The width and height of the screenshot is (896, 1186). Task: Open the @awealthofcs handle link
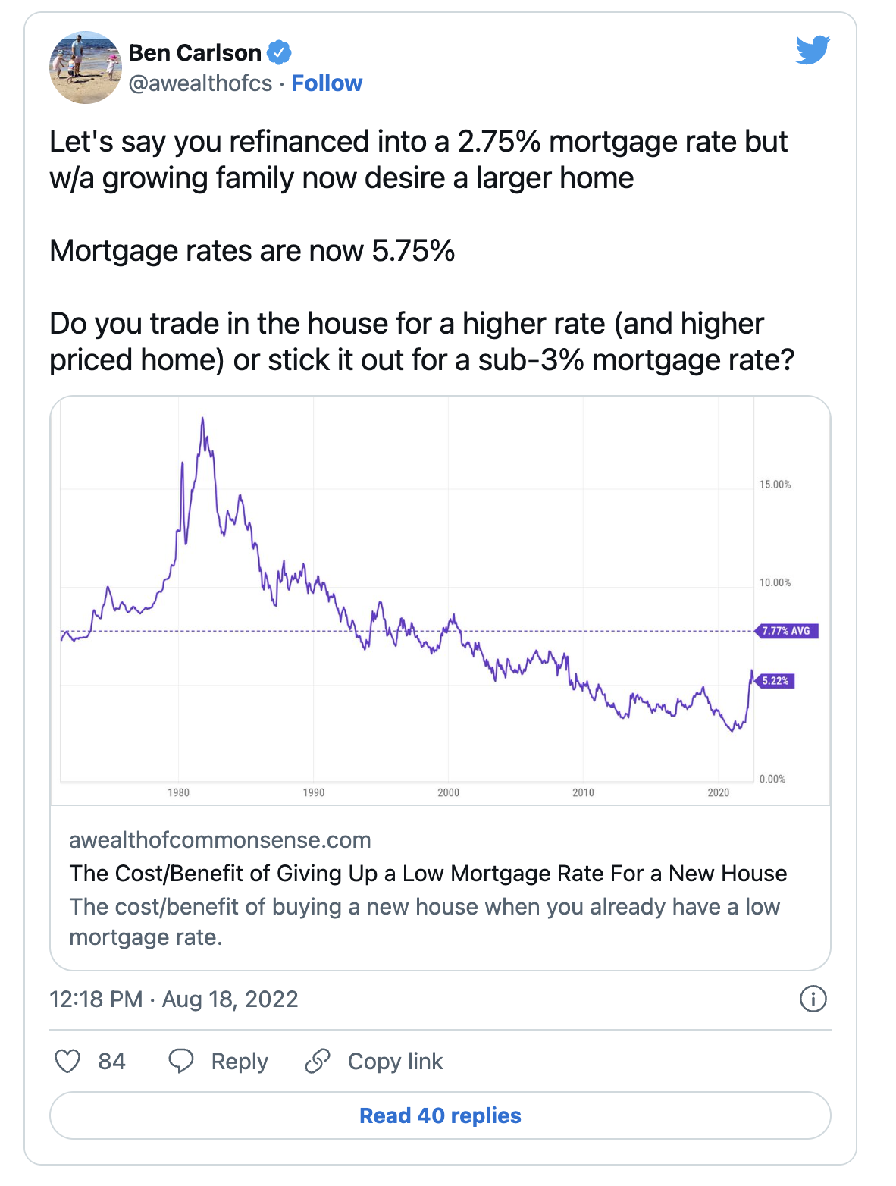[200, 83]
